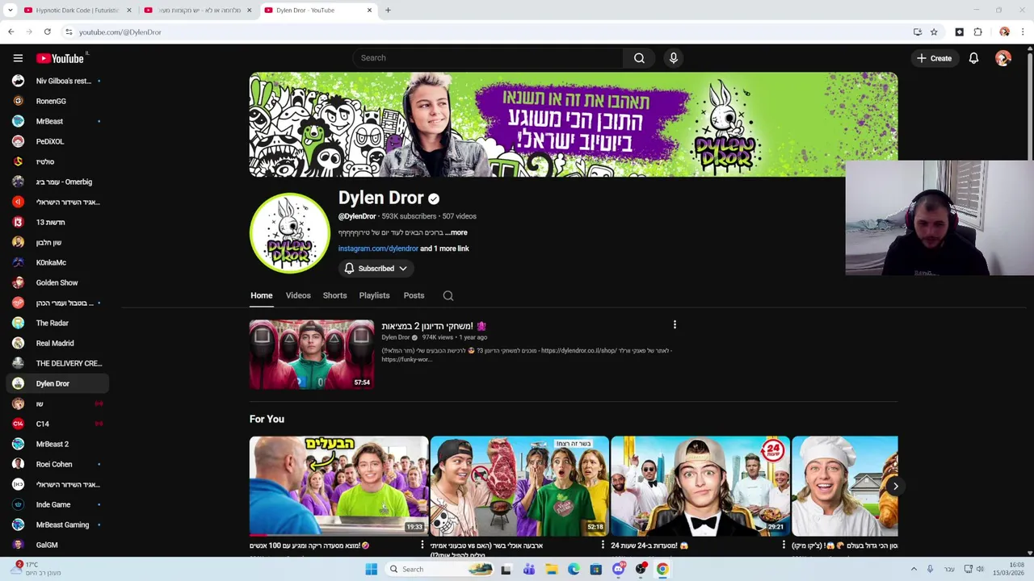
Task: Open the tab search dropdown in Chrome
Action: pos(11,10)
